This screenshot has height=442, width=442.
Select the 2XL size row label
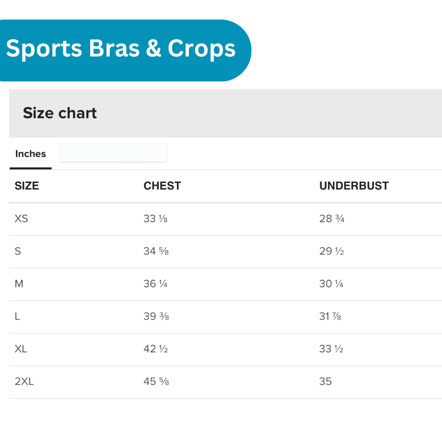point(24,381)
